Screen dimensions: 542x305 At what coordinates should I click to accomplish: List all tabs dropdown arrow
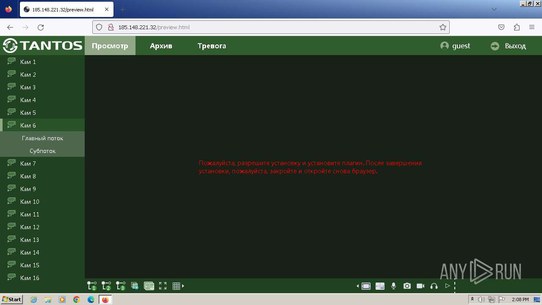point(494,9)
